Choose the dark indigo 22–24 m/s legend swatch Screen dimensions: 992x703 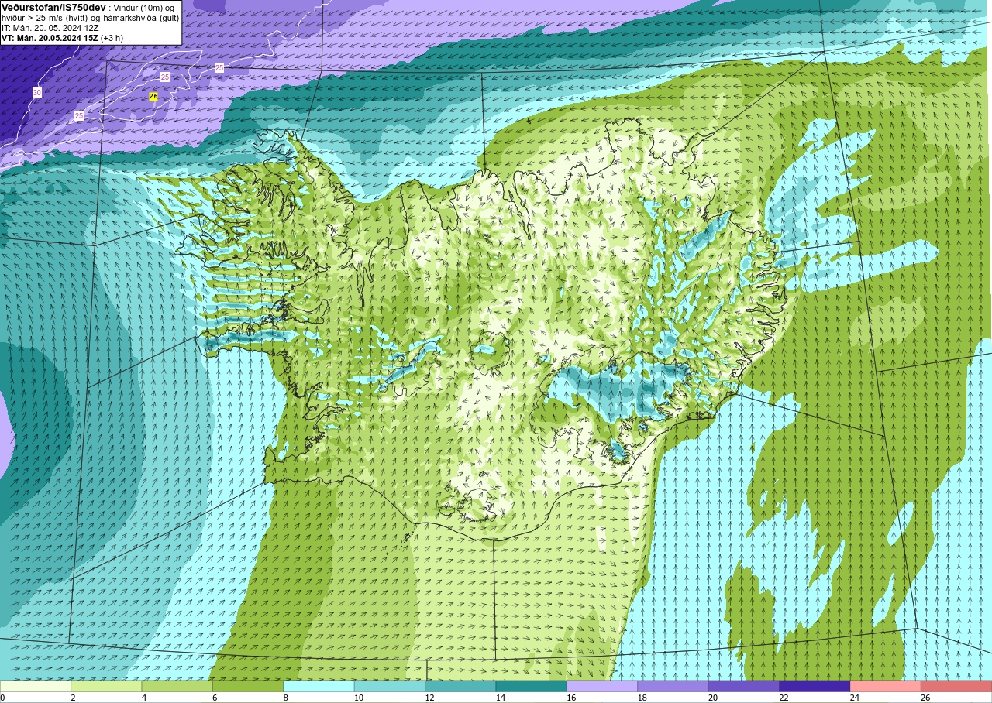[x=815, y=687]
